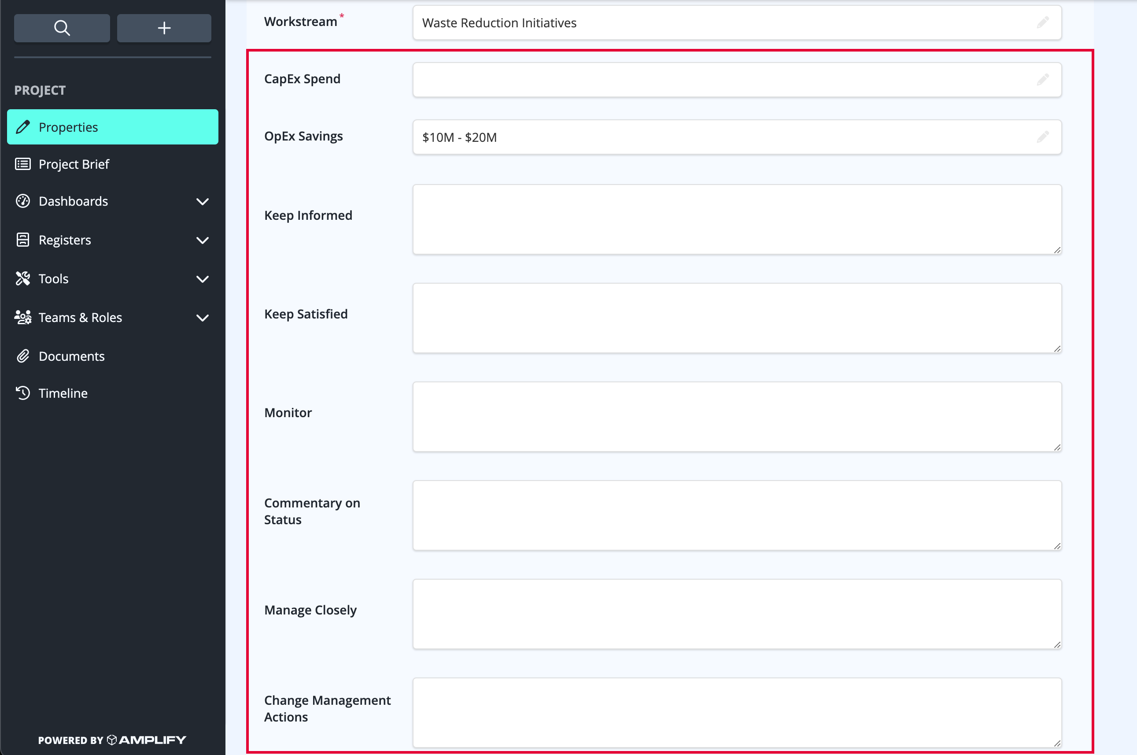Click the Teams & Roles menu label

click(x=81, y=317)
